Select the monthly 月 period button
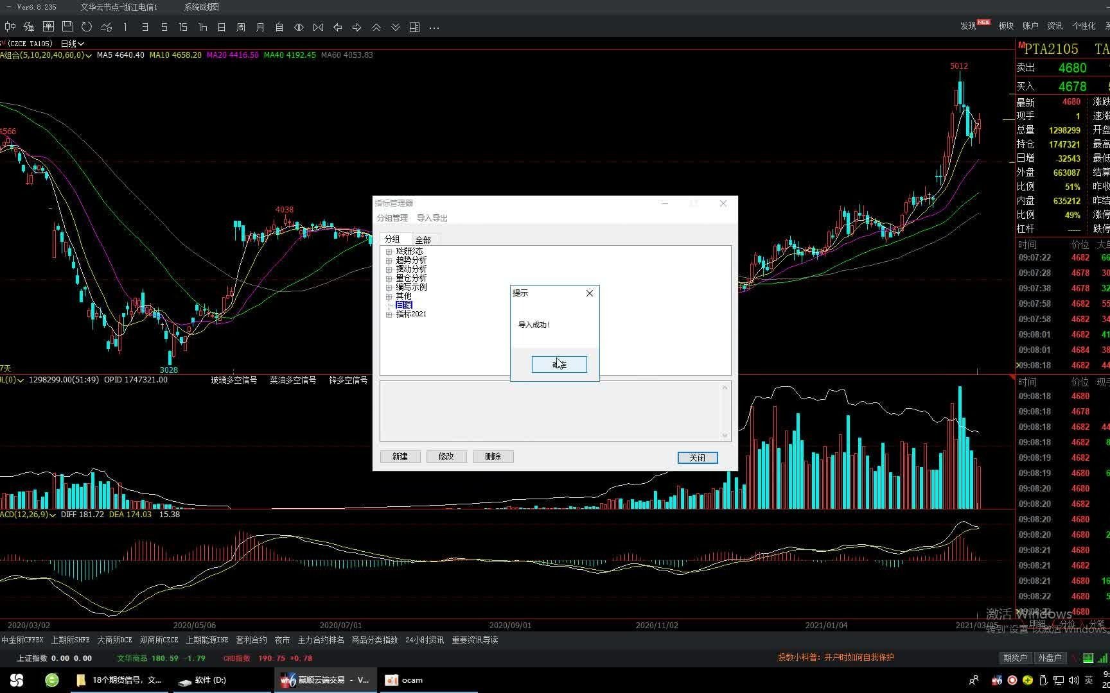 pos(260,27)
